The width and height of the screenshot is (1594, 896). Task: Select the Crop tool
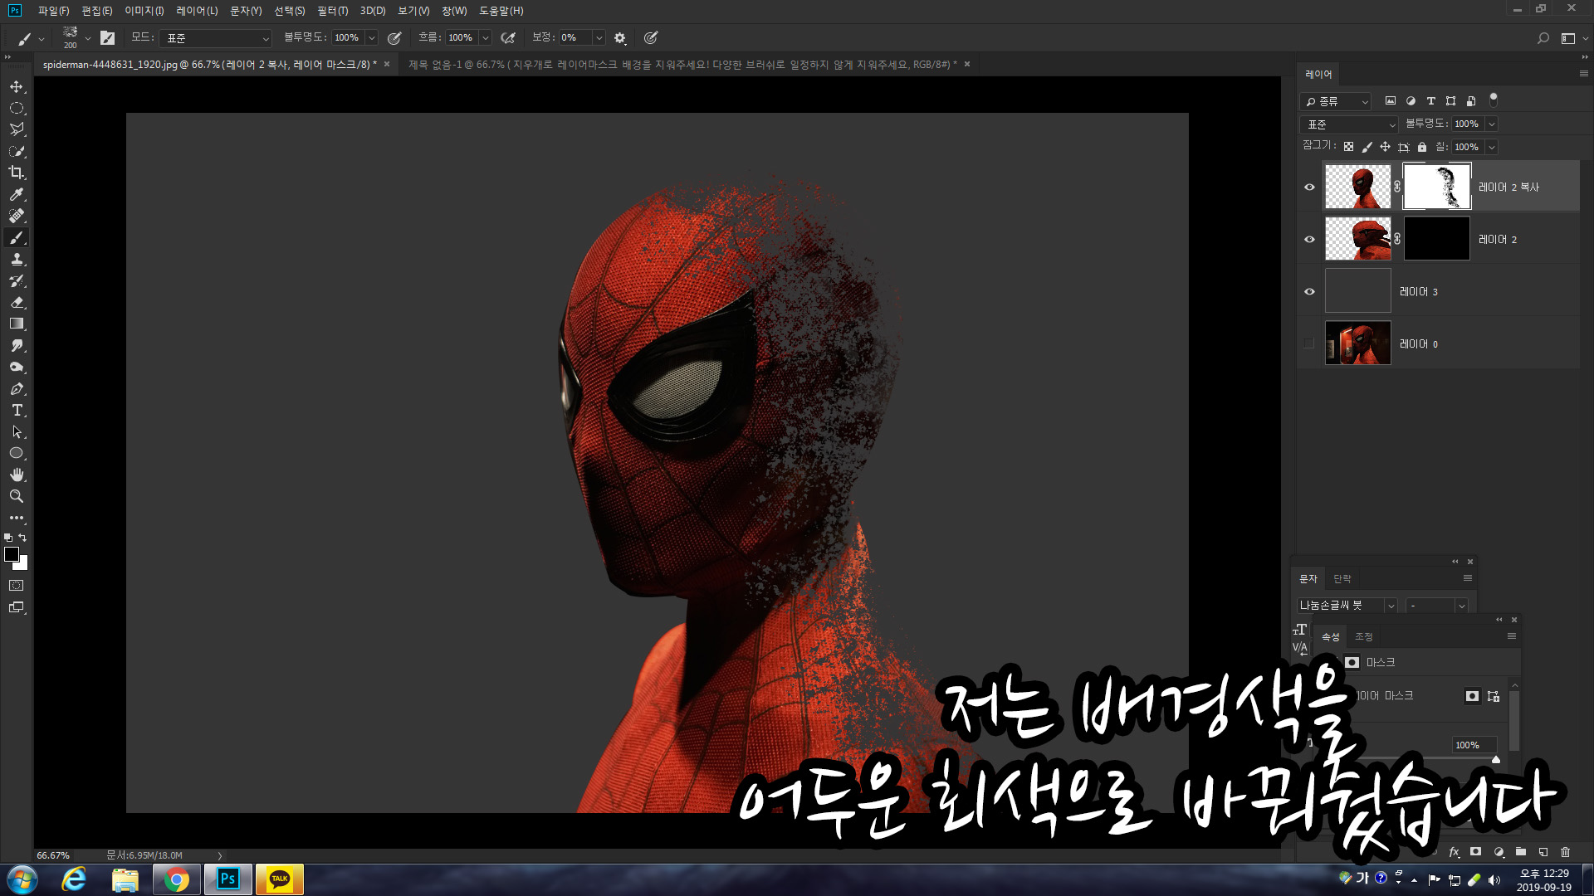[17, 173]
